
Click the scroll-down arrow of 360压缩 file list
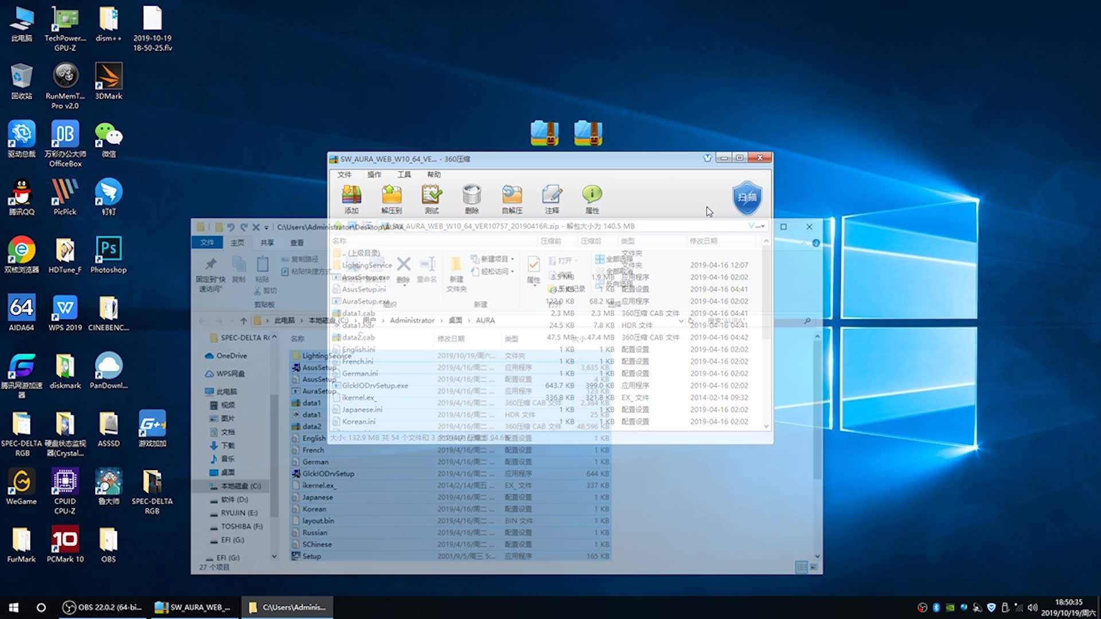[x=766, y=426]
